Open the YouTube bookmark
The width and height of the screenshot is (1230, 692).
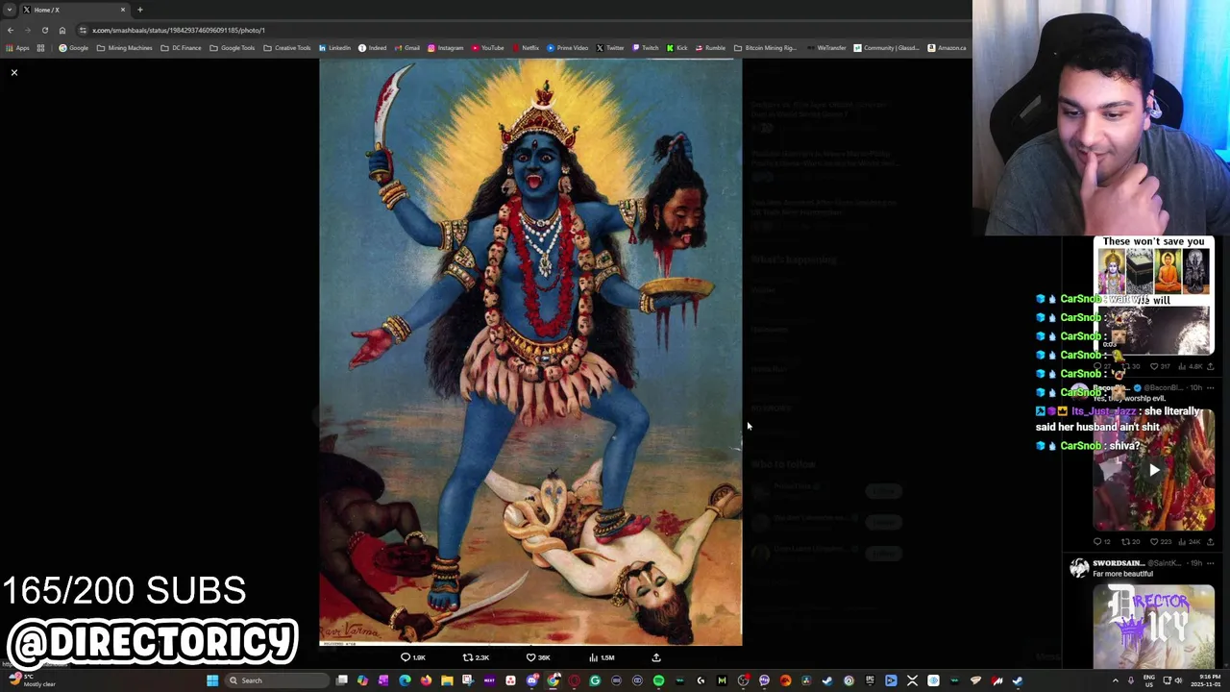point(487,48)
